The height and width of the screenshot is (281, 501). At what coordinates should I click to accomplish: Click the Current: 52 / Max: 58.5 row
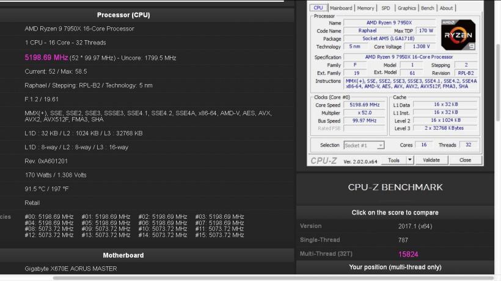click(56, 71)
